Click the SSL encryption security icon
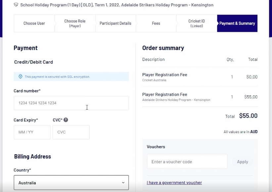272x192 pixels. (x=21, y=77)
